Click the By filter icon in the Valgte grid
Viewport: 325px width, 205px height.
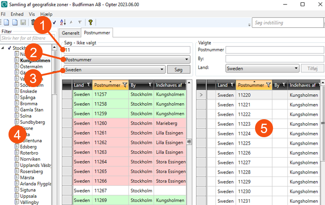coord(284,85)
